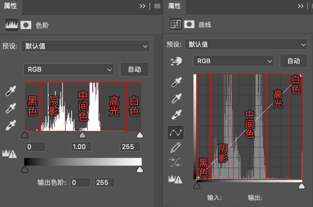This screenshot has width=313, height=207.
Task: Pick the black point eyedropper in Curves panel
Action: pyautogui.click(x=177, y=82)
